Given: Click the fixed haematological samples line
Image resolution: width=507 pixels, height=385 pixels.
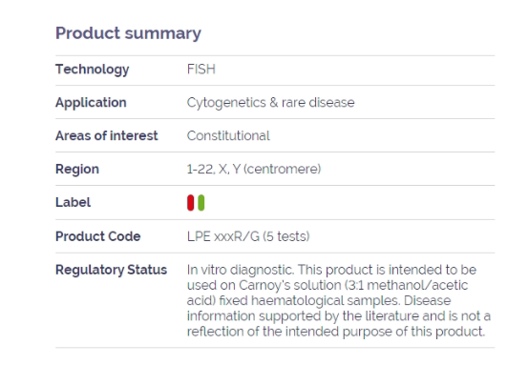Looking at the screenshot, I should click(319, 301).
